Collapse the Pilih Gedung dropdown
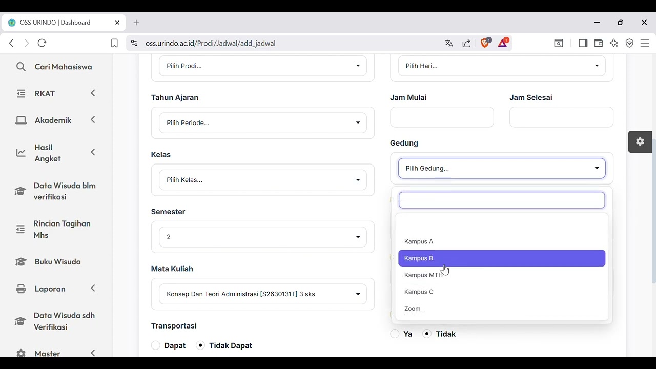Screen dimensions: 656x369 pyautogui.click(x=502, y=168)
